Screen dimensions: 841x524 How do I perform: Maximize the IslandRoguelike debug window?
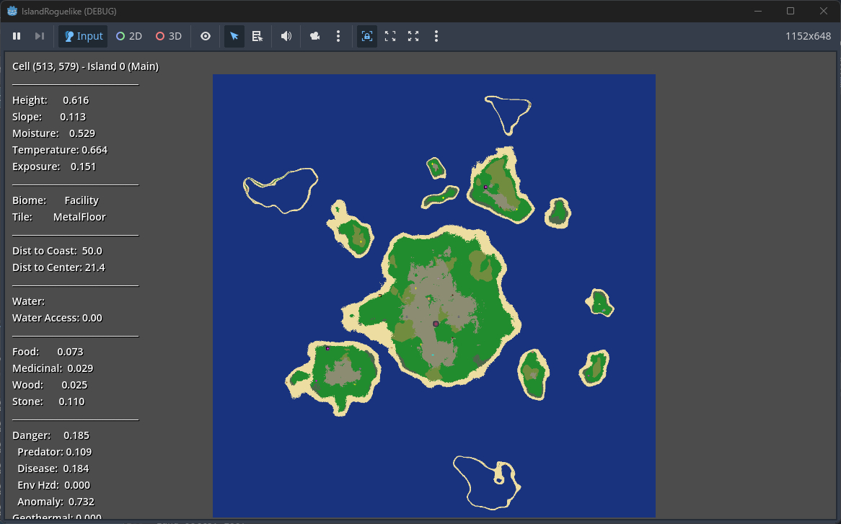coord(791,11)
